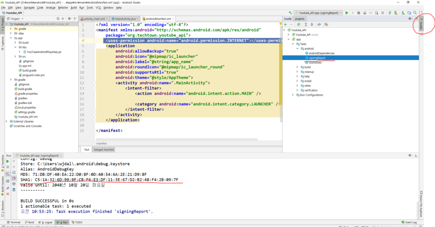This screenshot has height=227, width=435.
Task: Toggle scroll to end in Run console
Action: tap(14, 178)
